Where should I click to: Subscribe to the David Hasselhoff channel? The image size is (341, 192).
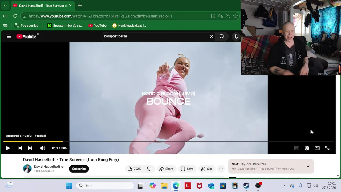click(x=79, y=169)
